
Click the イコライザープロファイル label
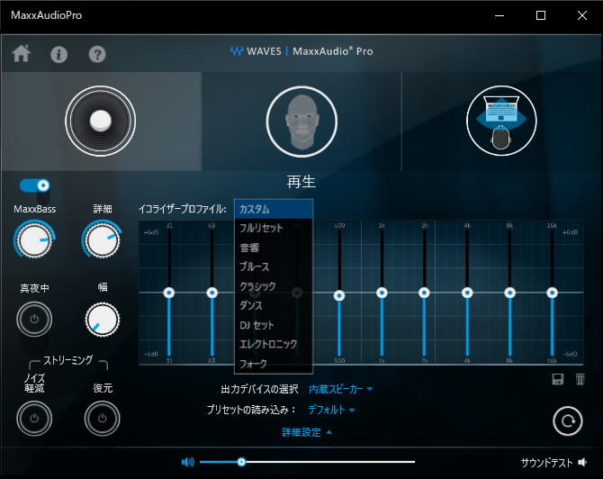(x=183, y=209)
